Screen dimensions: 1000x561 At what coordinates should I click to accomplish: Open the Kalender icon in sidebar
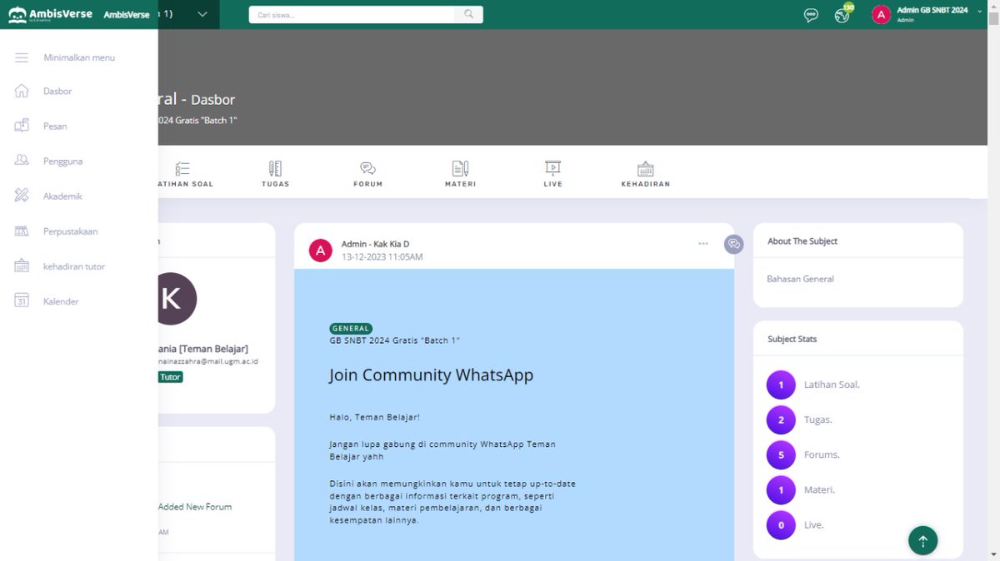click(x=22, y=301)
